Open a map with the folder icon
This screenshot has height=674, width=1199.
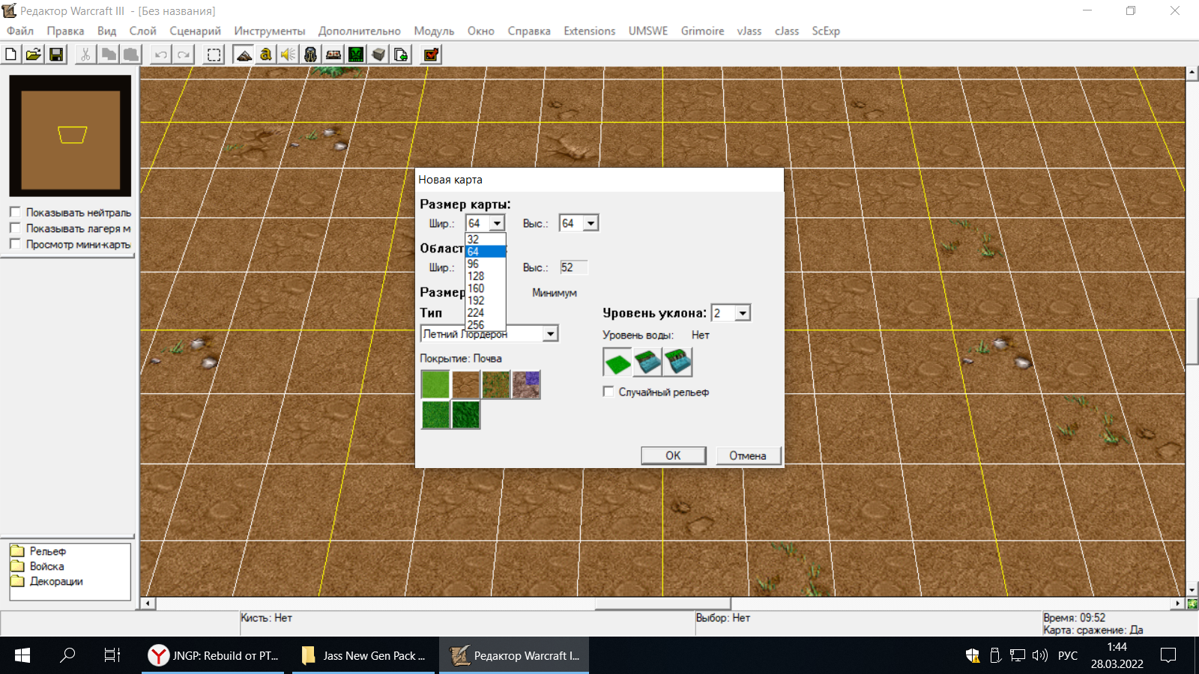point(34,55)
